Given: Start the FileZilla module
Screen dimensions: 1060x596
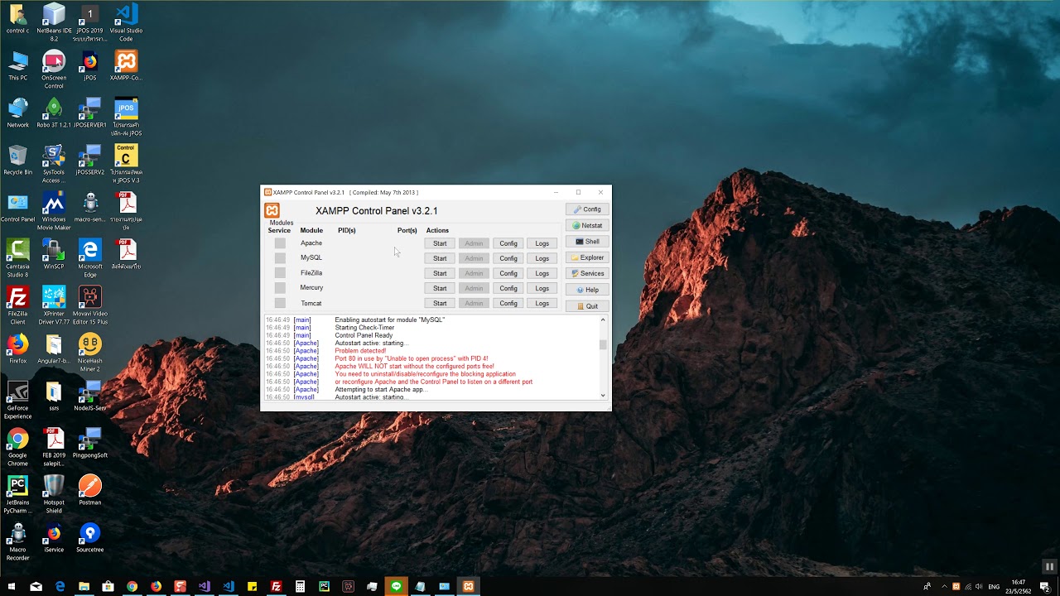Looking at the screenshot, I should coord(440,273).
